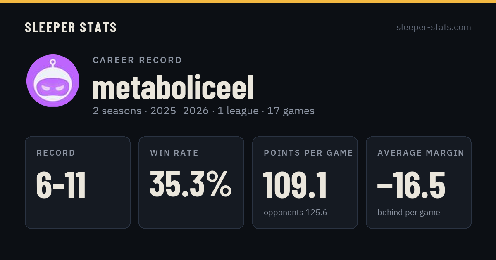Click the SLEEPER STATS logo text

click(x=71, y=27)
